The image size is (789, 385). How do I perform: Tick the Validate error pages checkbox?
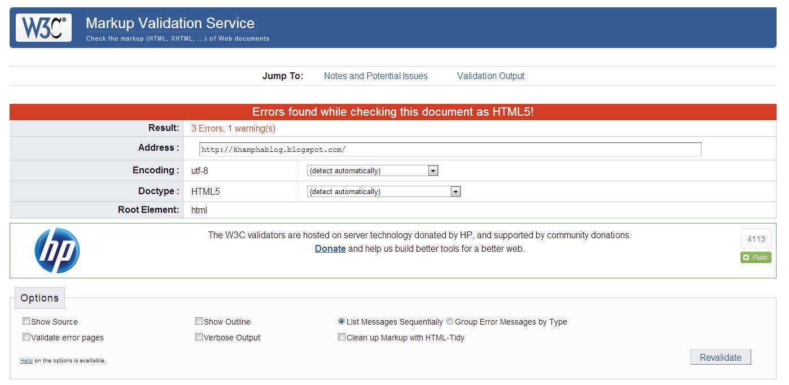click(26, 337)
